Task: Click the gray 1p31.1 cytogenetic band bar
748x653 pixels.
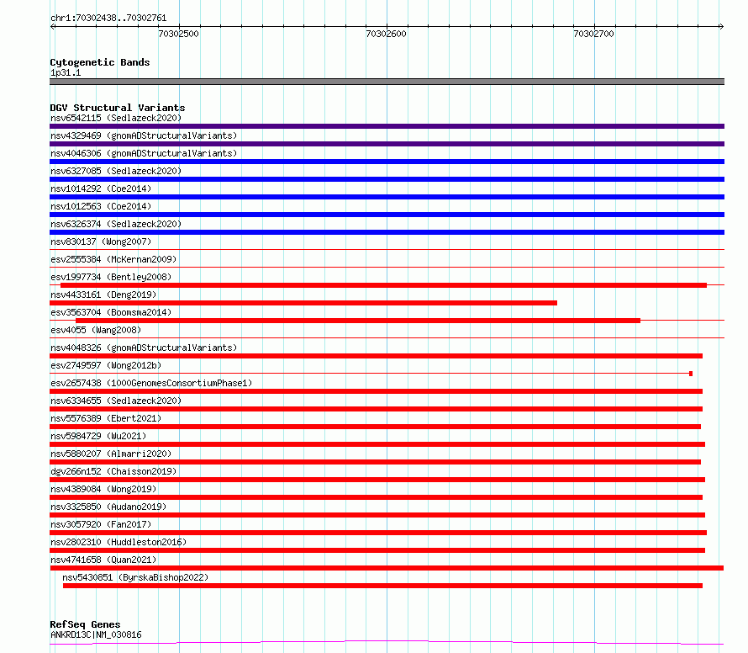Action: [x=387, y=82]
